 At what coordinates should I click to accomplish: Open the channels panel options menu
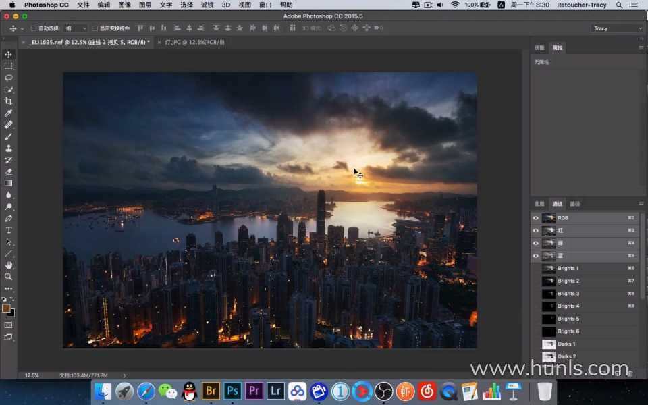tap(641, 204)
